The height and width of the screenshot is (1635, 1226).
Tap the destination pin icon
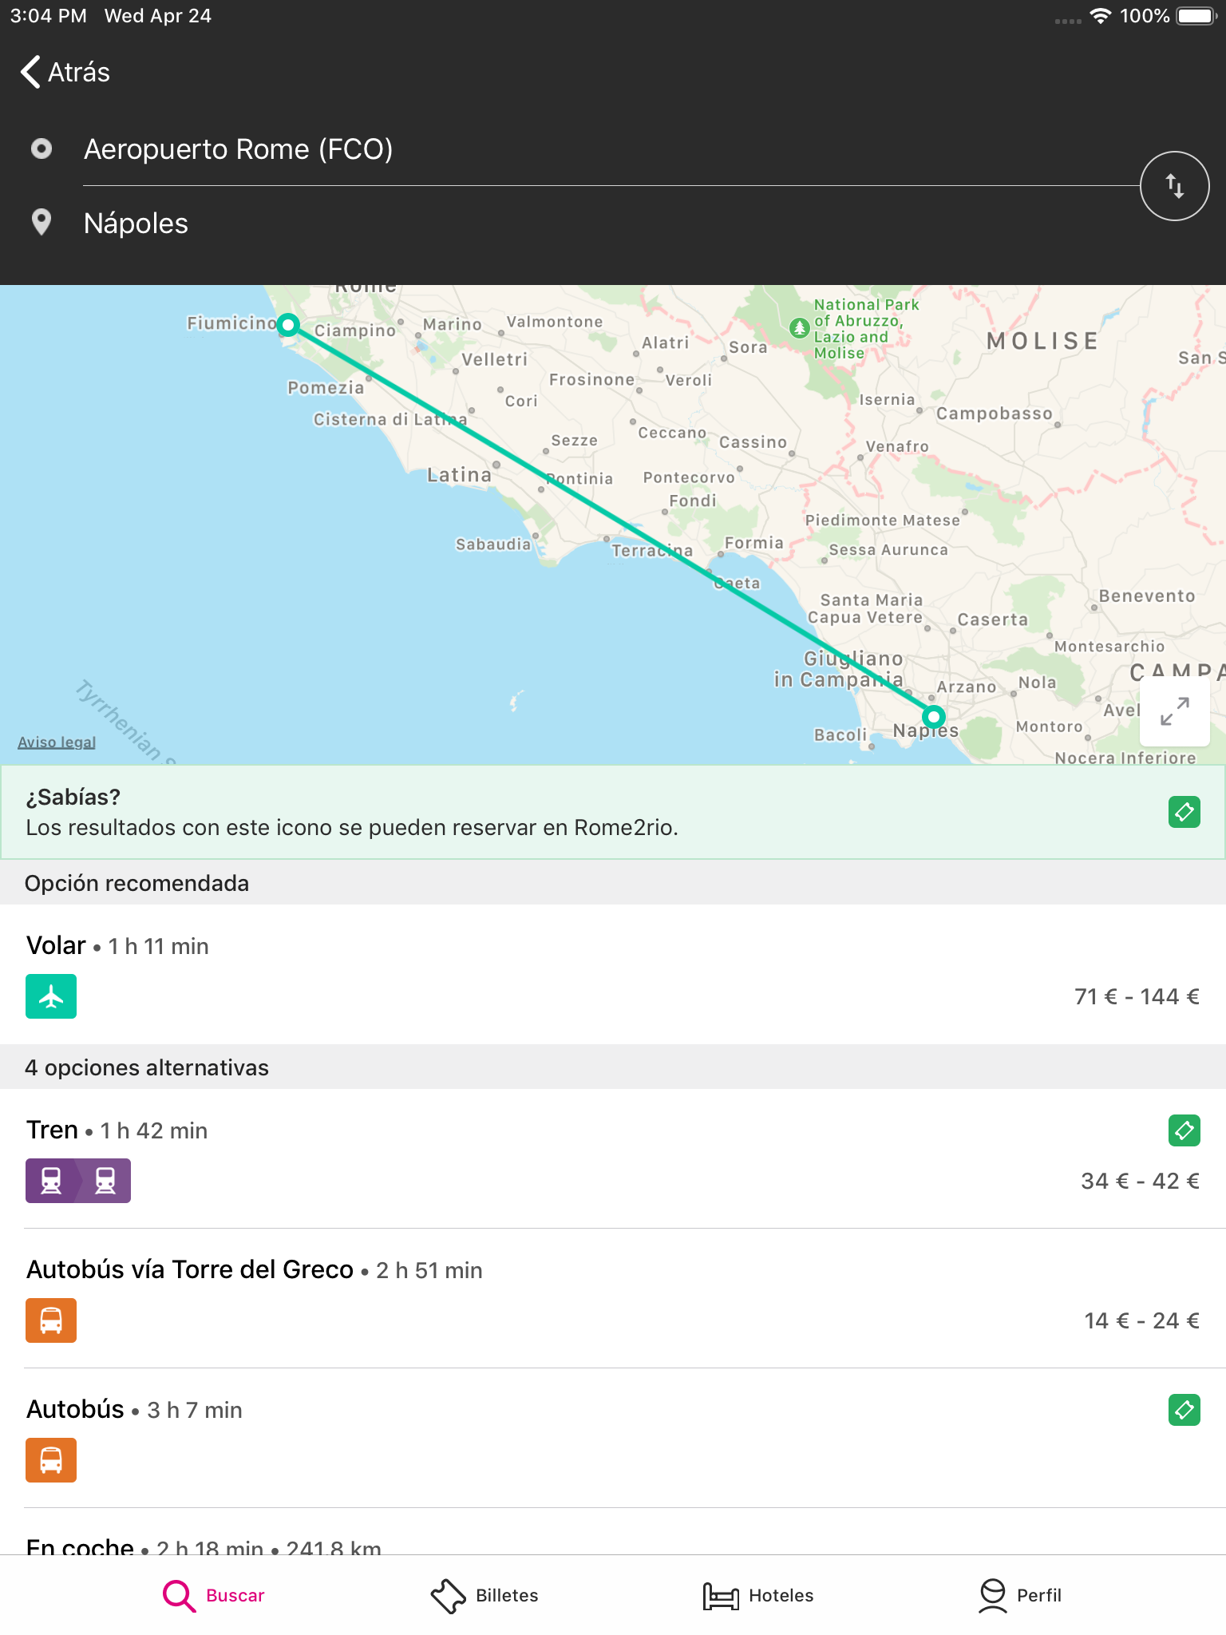click(42, 223)
